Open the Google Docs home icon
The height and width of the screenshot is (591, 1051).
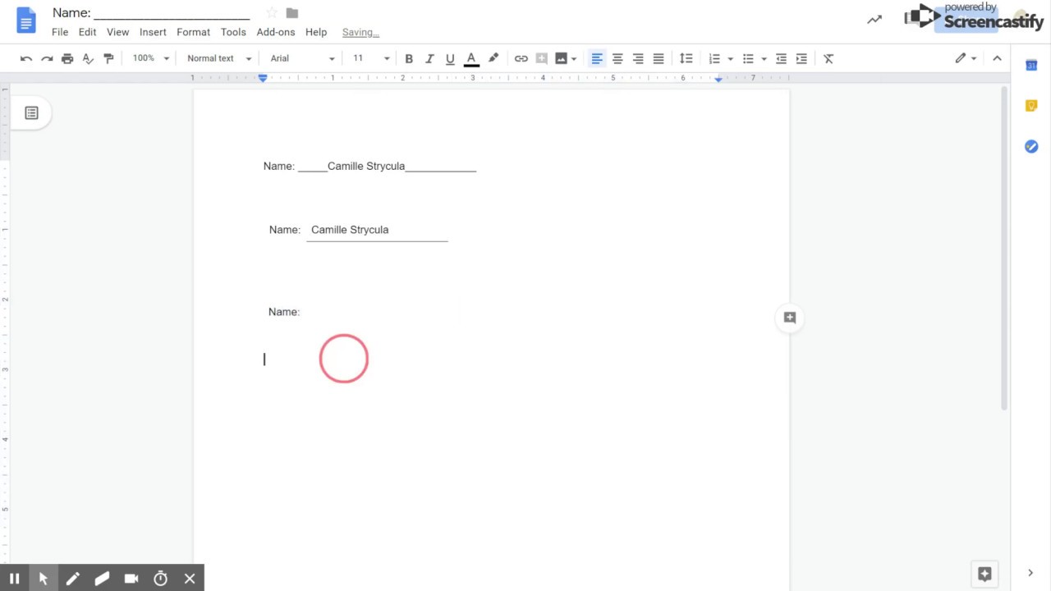pos(26,21)
